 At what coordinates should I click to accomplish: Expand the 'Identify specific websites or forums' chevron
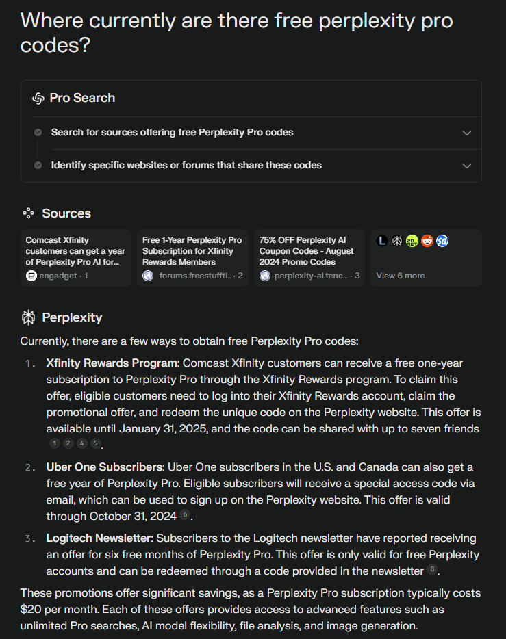pos(467,166)
